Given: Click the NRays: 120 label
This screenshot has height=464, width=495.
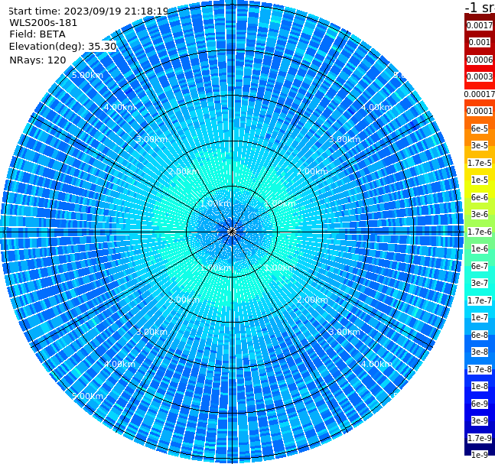Looking at the screenshot, I should click(37, 60).
